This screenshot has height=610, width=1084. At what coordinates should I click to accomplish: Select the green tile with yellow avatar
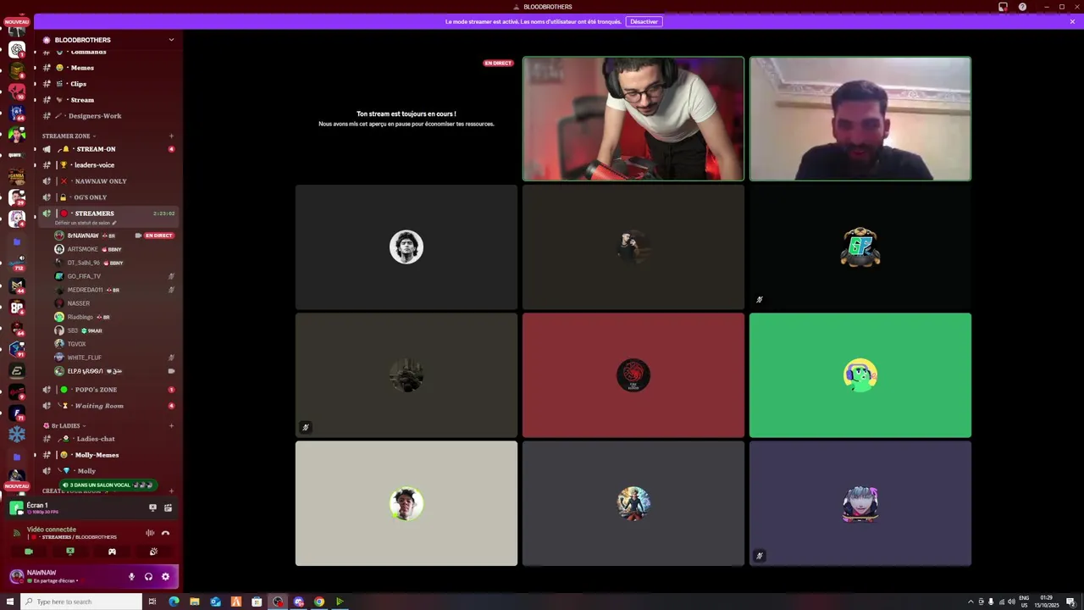pyautogui.click(x=860, y=375)
